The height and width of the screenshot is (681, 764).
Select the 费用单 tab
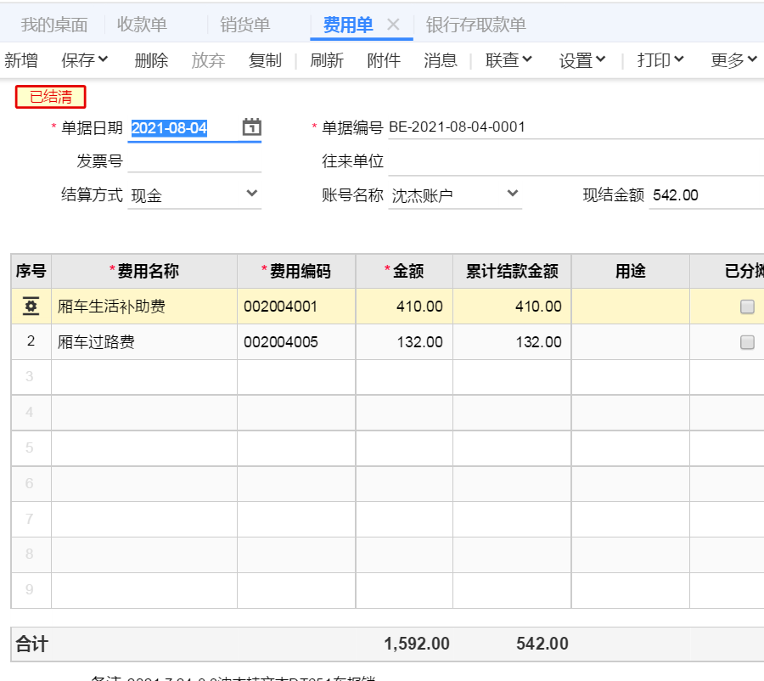click(x=348, y=25)
